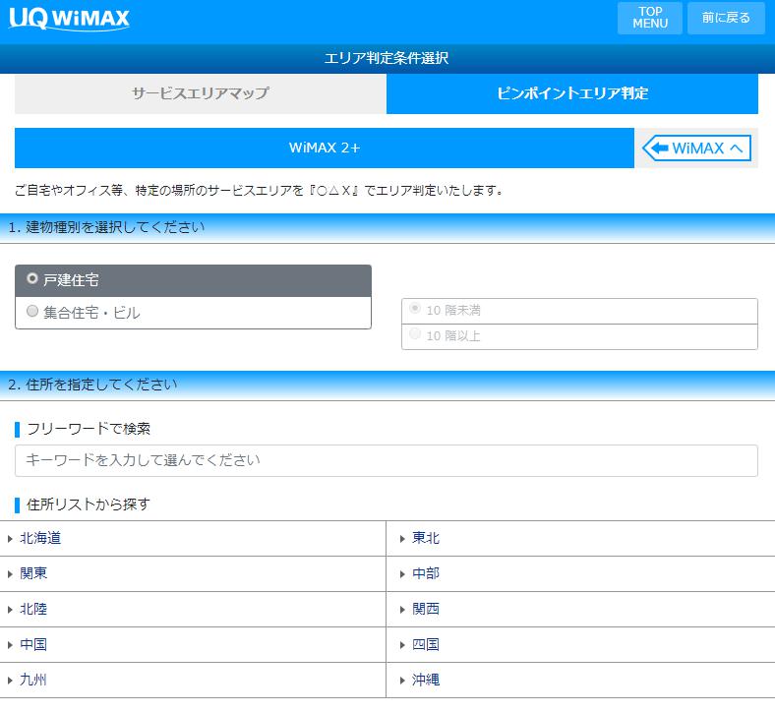Viewport: 775px width, 712px height.
Task: Select 集合住宅・ビル radio option
Action: point(193,313)
